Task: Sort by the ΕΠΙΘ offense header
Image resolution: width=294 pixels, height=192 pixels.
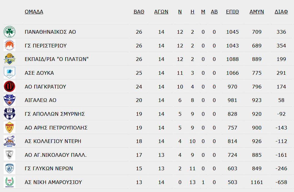Action: coord(232,12)
